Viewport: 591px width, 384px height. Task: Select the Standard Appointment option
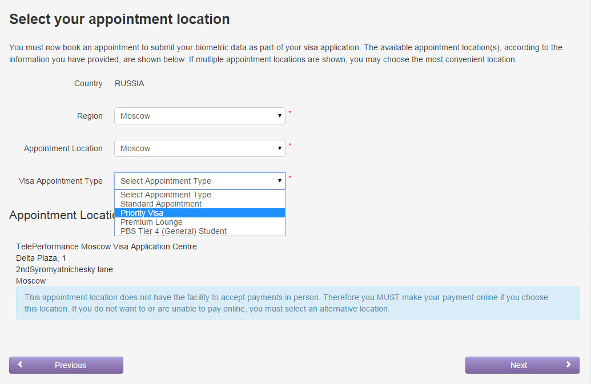200,204
